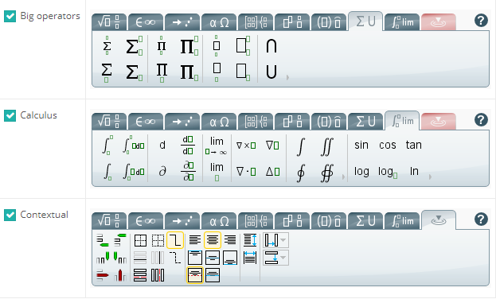The height and width of the screenshot is (299, 496).
Task: Insert limit to infinity template
Action: tap(217, 146)
